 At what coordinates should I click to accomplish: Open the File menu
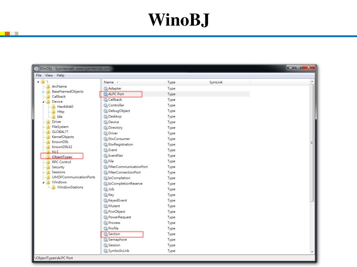39,75
